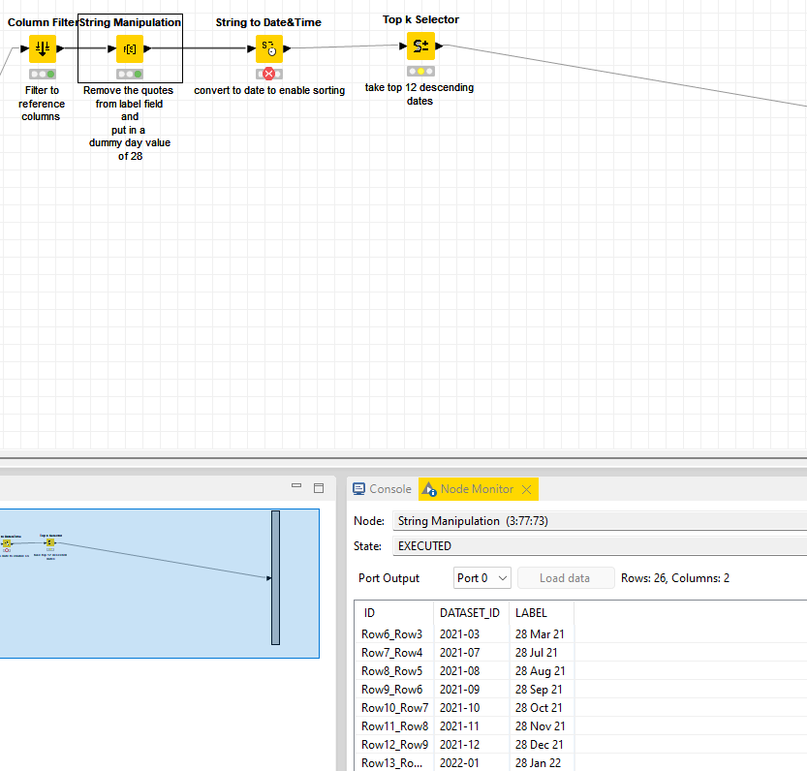Select the Row6_Row3 table row
The width and height of the screenshot is (807, 771).
tap(392, 633)
